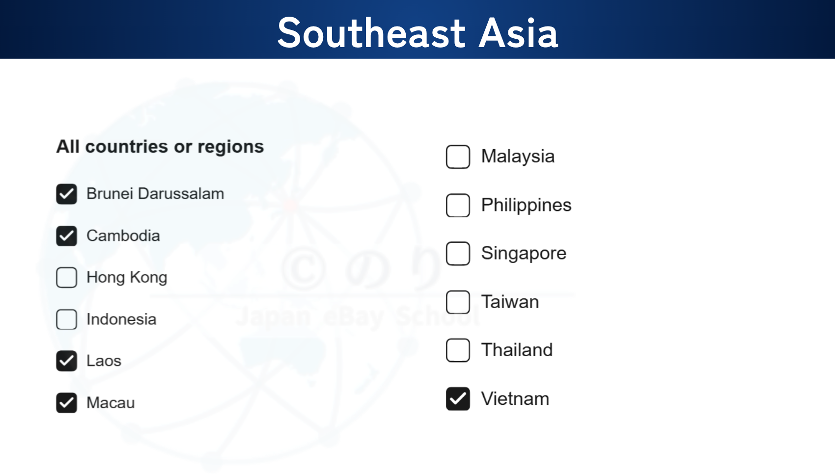Enable the Taiwan checkbox
Screen dimensions: 835x474
coord(458,302)
